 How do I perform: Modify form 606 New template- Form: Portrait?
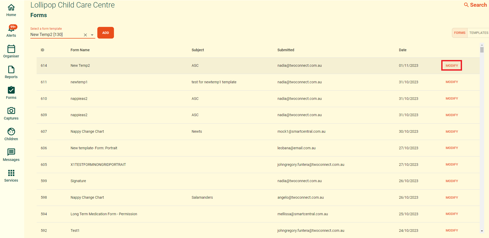click(452, 148)
